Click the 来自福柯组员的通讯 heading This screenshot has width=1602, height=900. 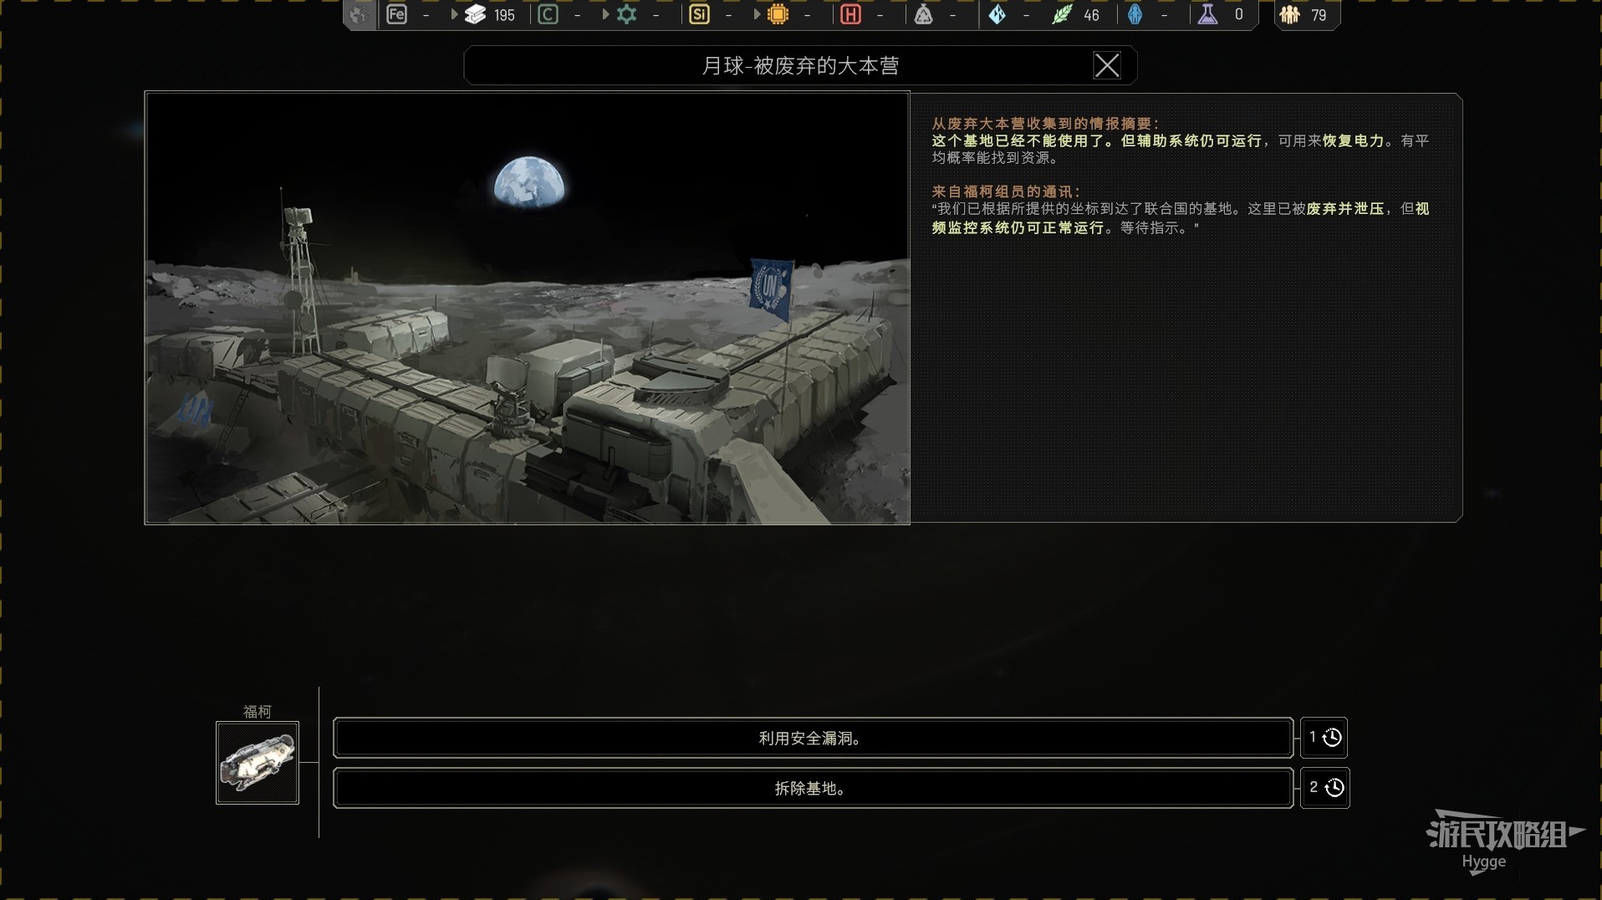pos(1006,192)
